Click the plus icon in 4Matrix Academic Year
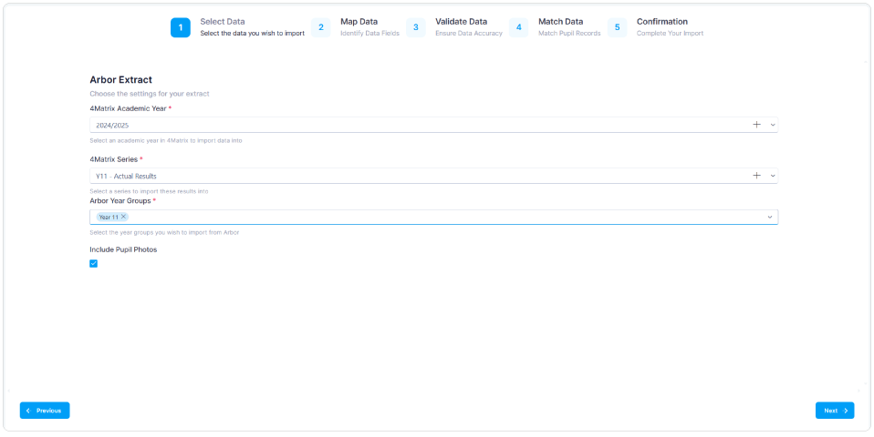This screenshot has width=874, height=437. (756, 125)
